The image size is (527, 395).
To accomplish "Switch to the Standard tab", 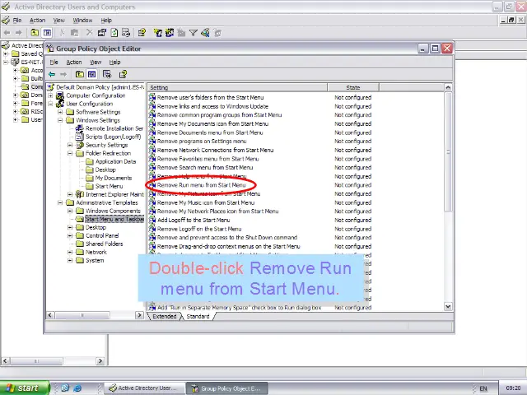I will click(x=198, y=316).
